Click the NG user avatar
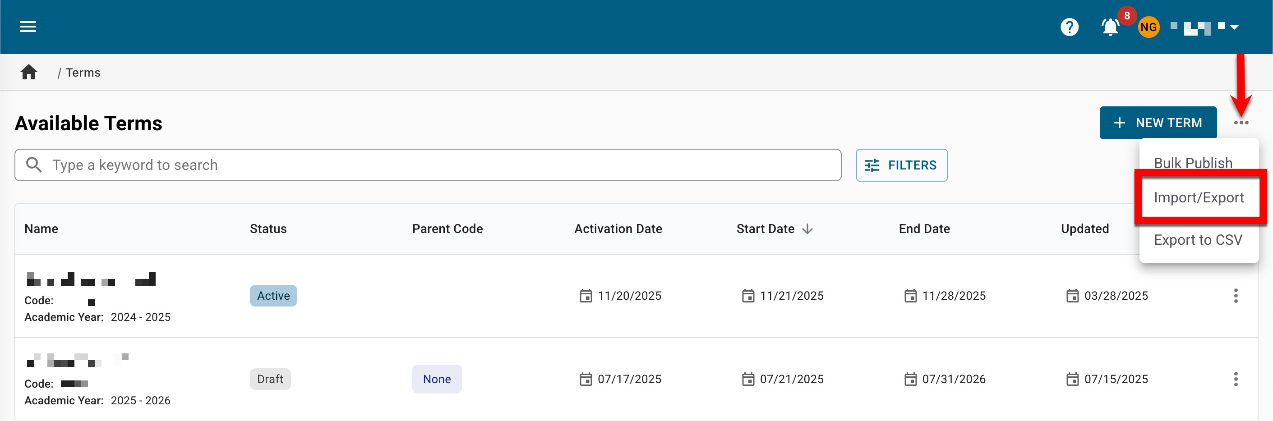Screen dimensions: 1273x421 point(1148,27)
